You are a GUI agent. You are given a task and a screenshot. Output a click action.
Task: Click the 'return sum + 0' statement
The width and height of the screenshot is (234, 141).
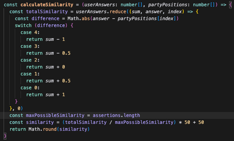(46, 67)
